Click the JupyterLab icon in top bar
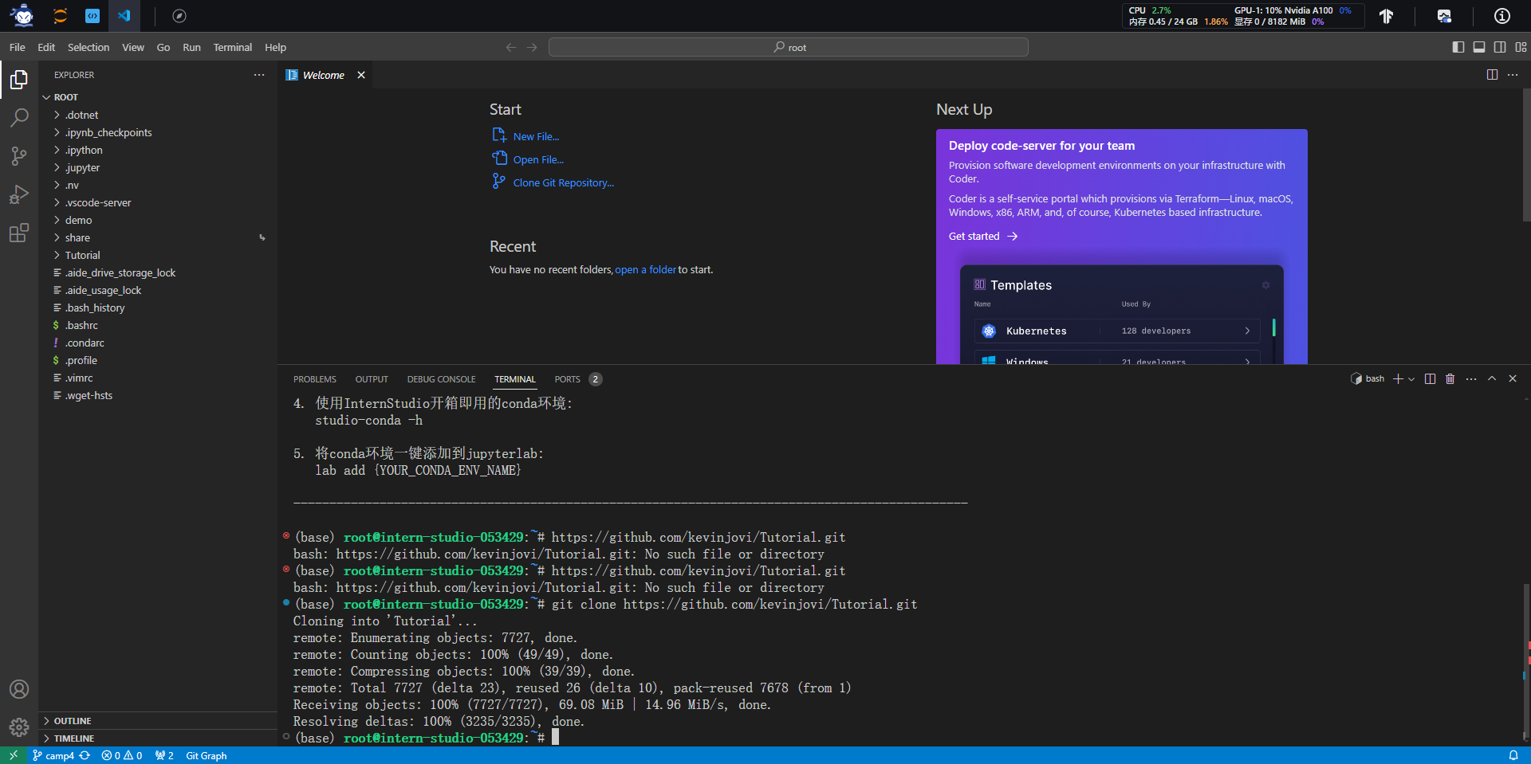This screenshot has width=1531, height=764. 60,15
